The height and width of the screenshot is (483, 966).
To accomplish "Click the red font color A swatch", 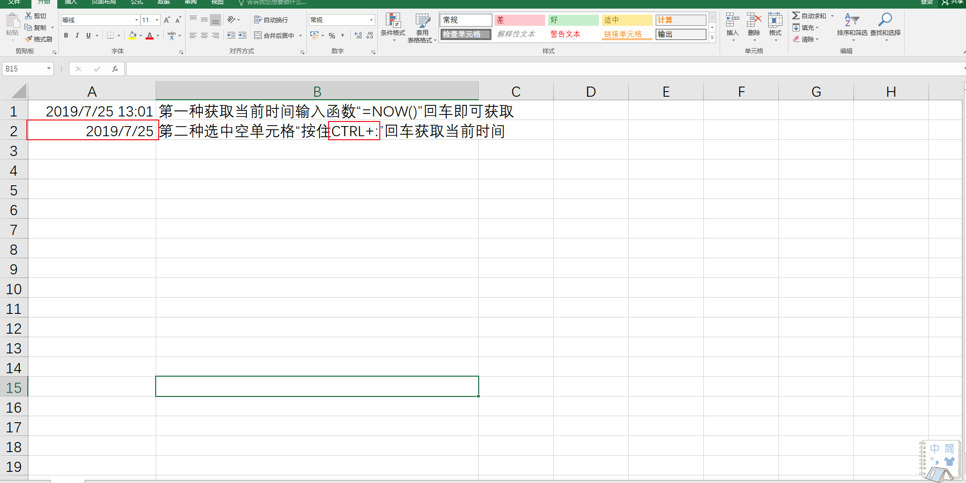I will pyautogui.click(x=150, y=35).
